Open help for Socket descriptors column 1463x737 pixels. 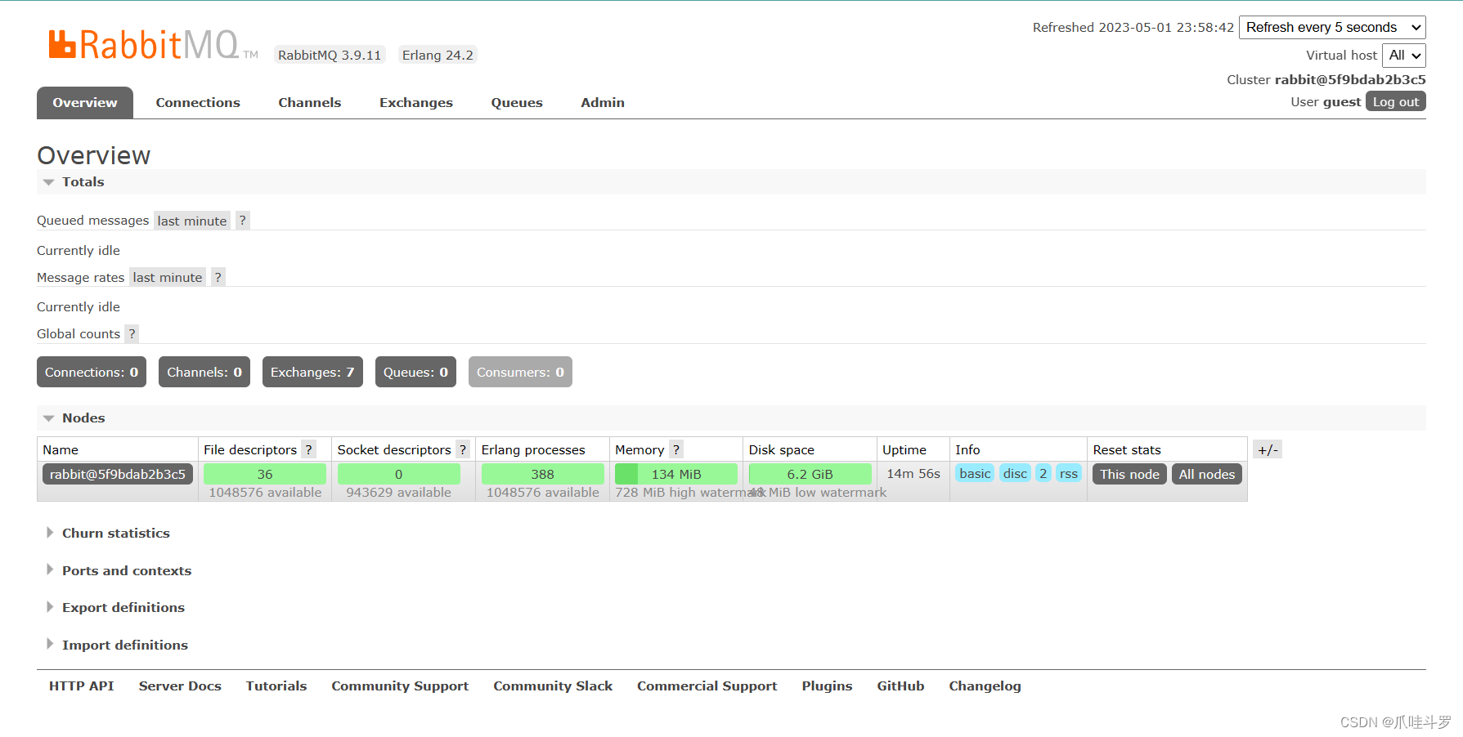[x=462, y=449]
